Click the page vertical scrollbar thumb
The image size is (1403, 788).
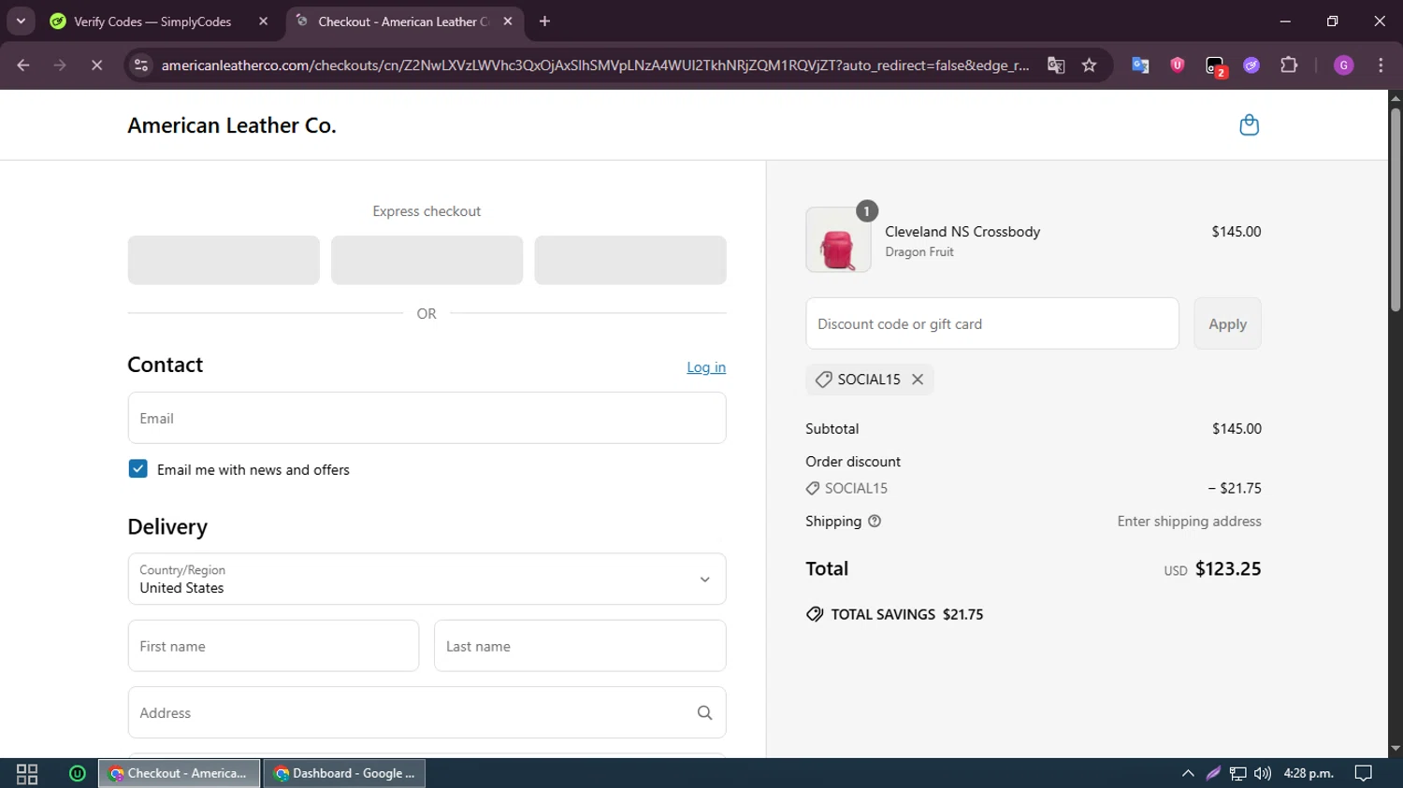pyautogui.click(x=1396, y=209)
